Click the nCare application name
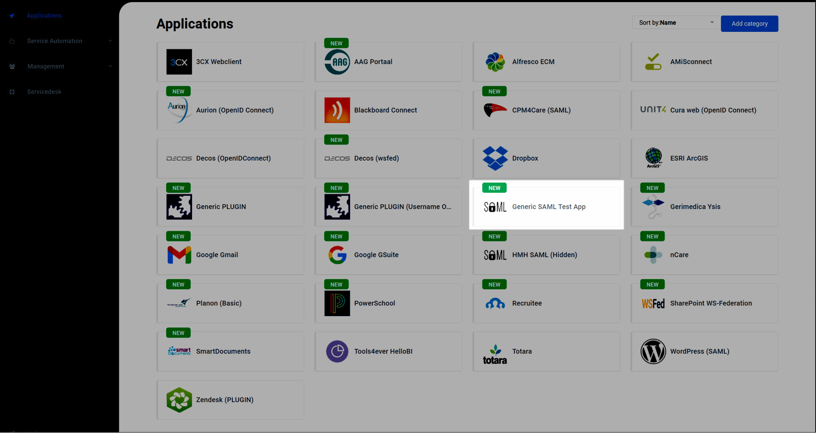 (x=679, y=255)
